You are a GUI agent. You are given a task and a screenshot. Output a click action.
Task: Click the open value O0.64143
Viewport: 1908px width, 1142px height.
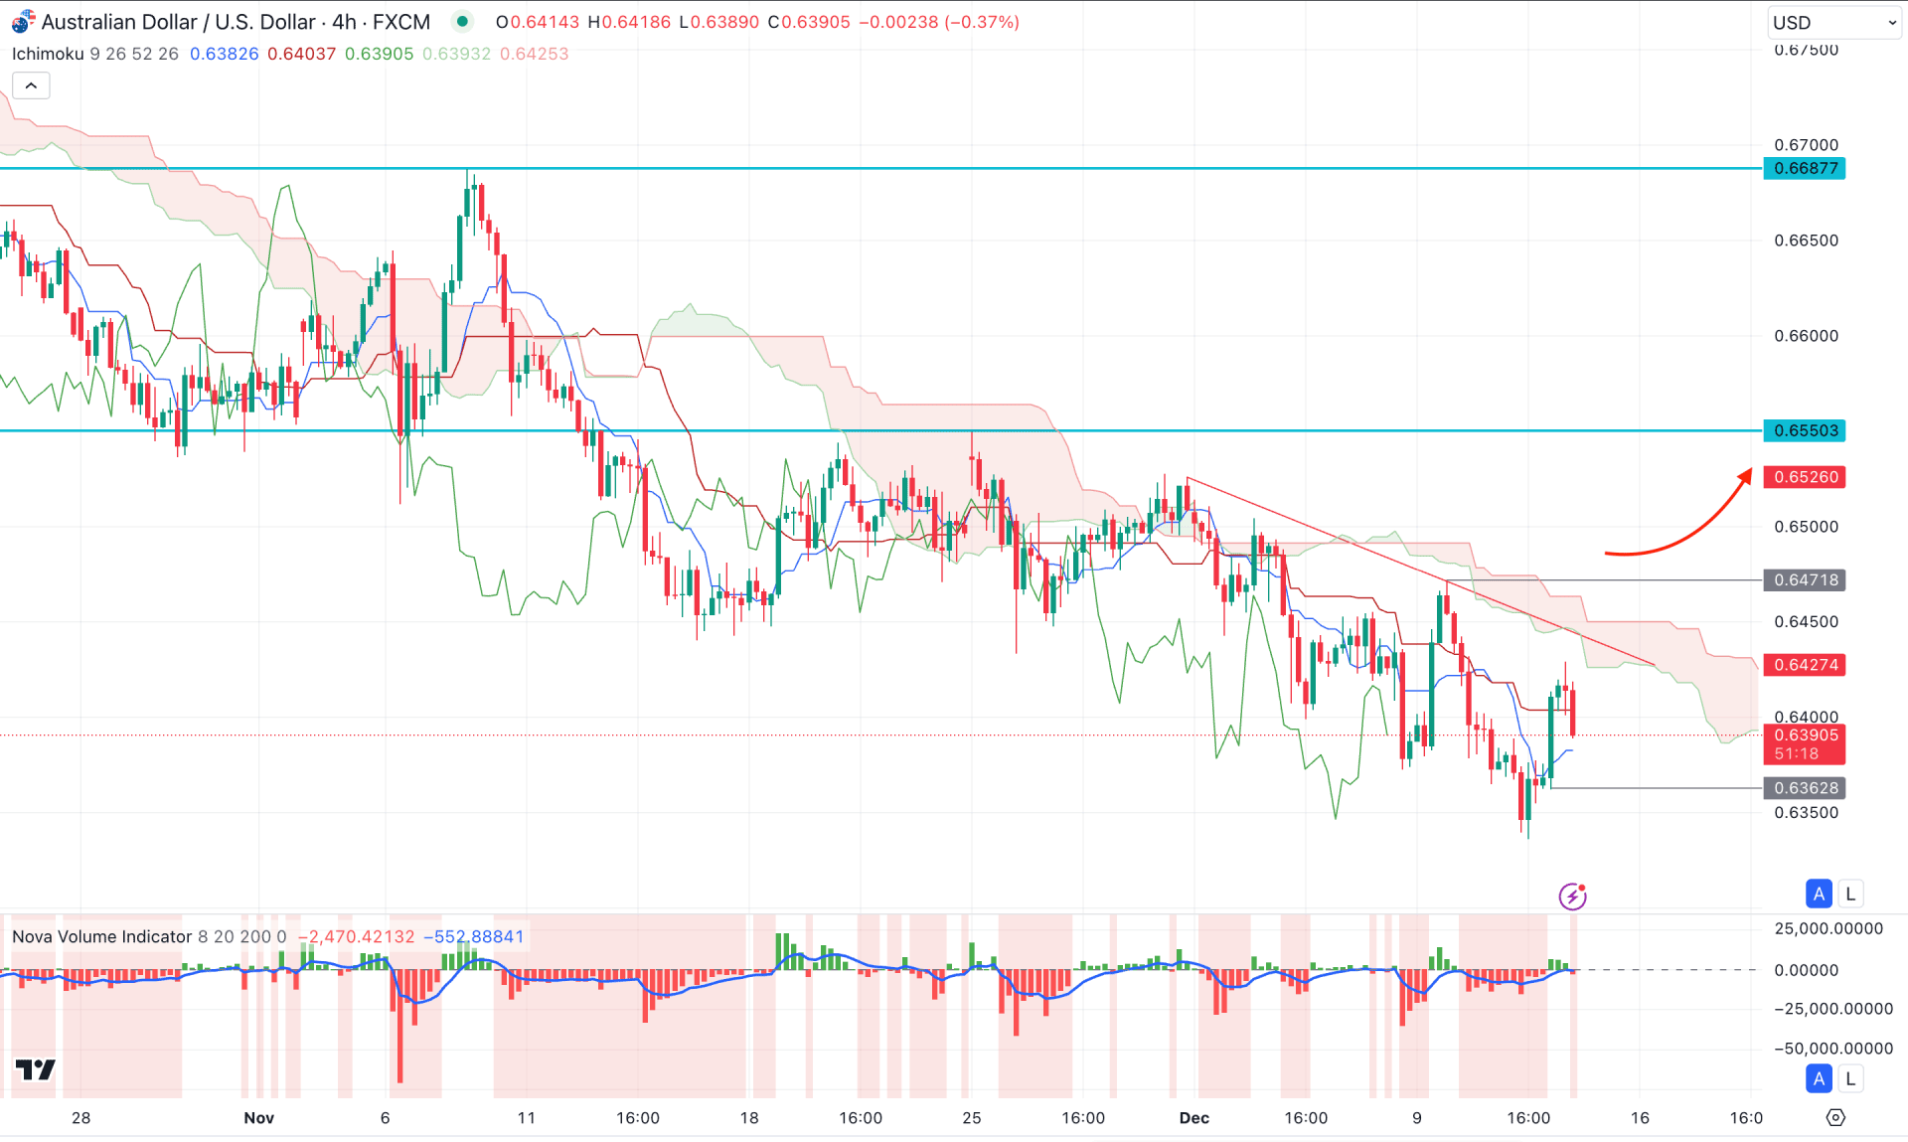tap(538, 22)
